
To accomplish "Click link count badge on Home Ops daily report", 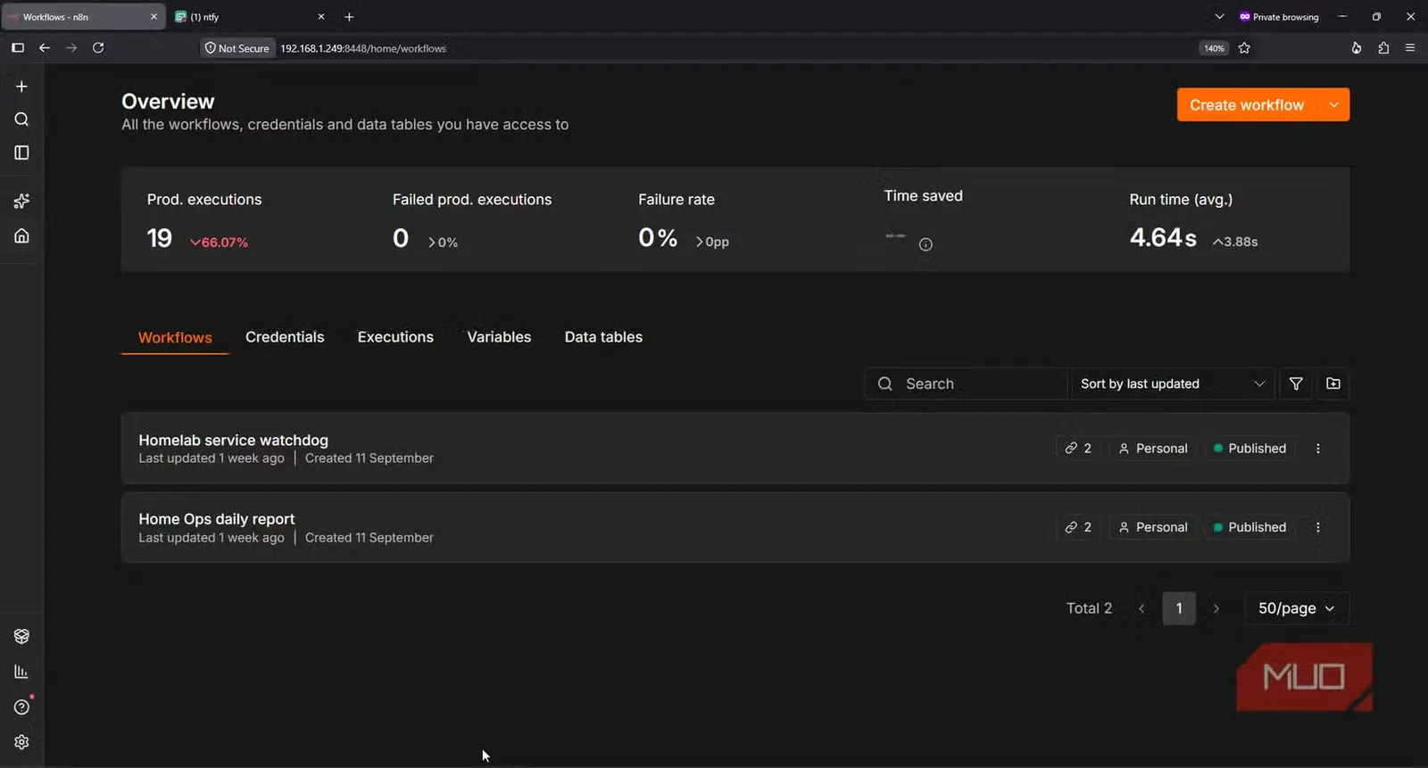I will click(x=1078, y=527).
